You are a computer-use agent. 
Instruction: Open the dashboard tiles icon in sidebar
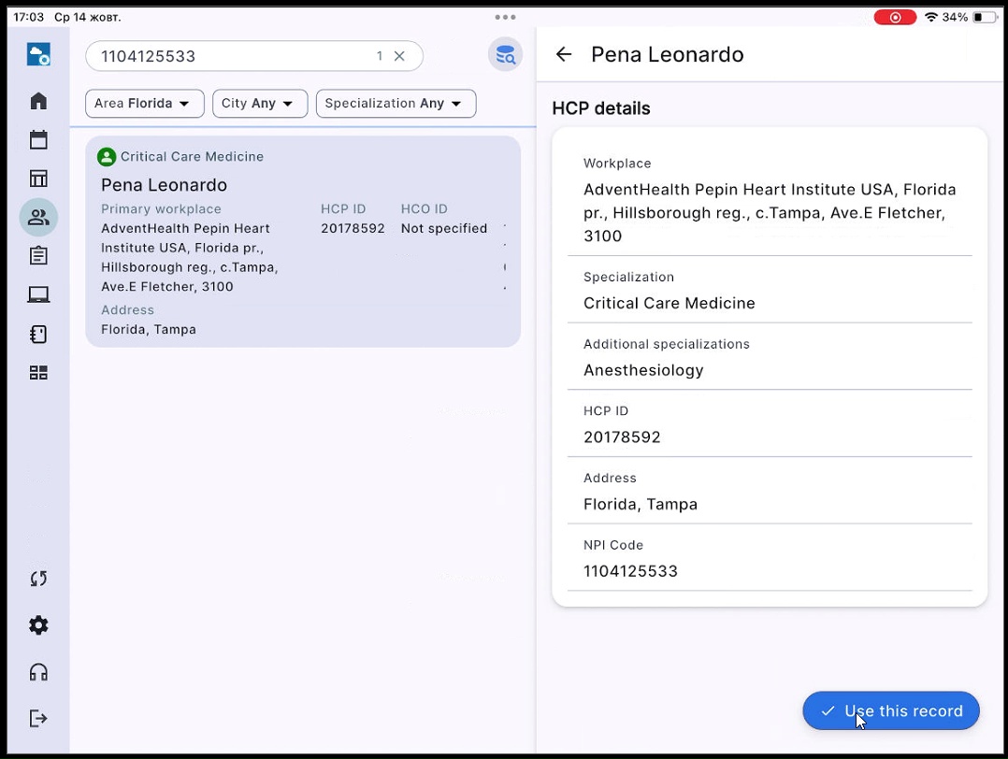(x=38, y=373)
